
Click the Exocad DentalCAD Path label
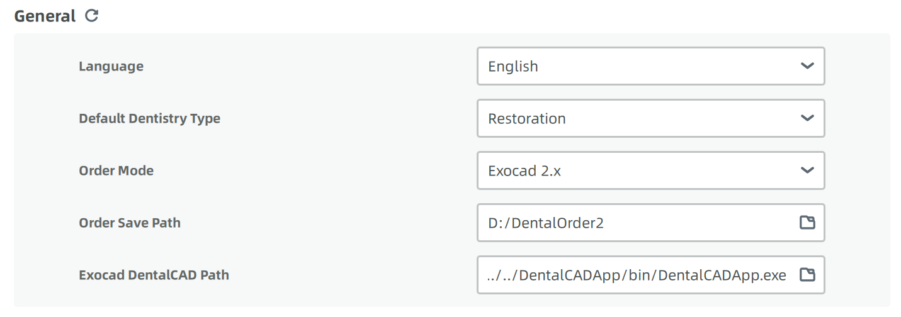[x=154, y=275]
